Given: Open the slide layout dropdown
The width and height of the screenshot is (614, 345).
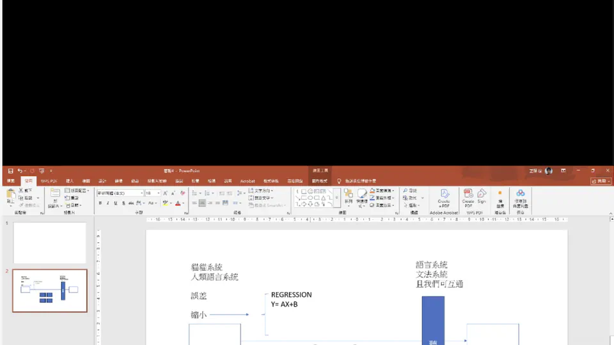Looking at the screenshot, I should coord(77,190).
